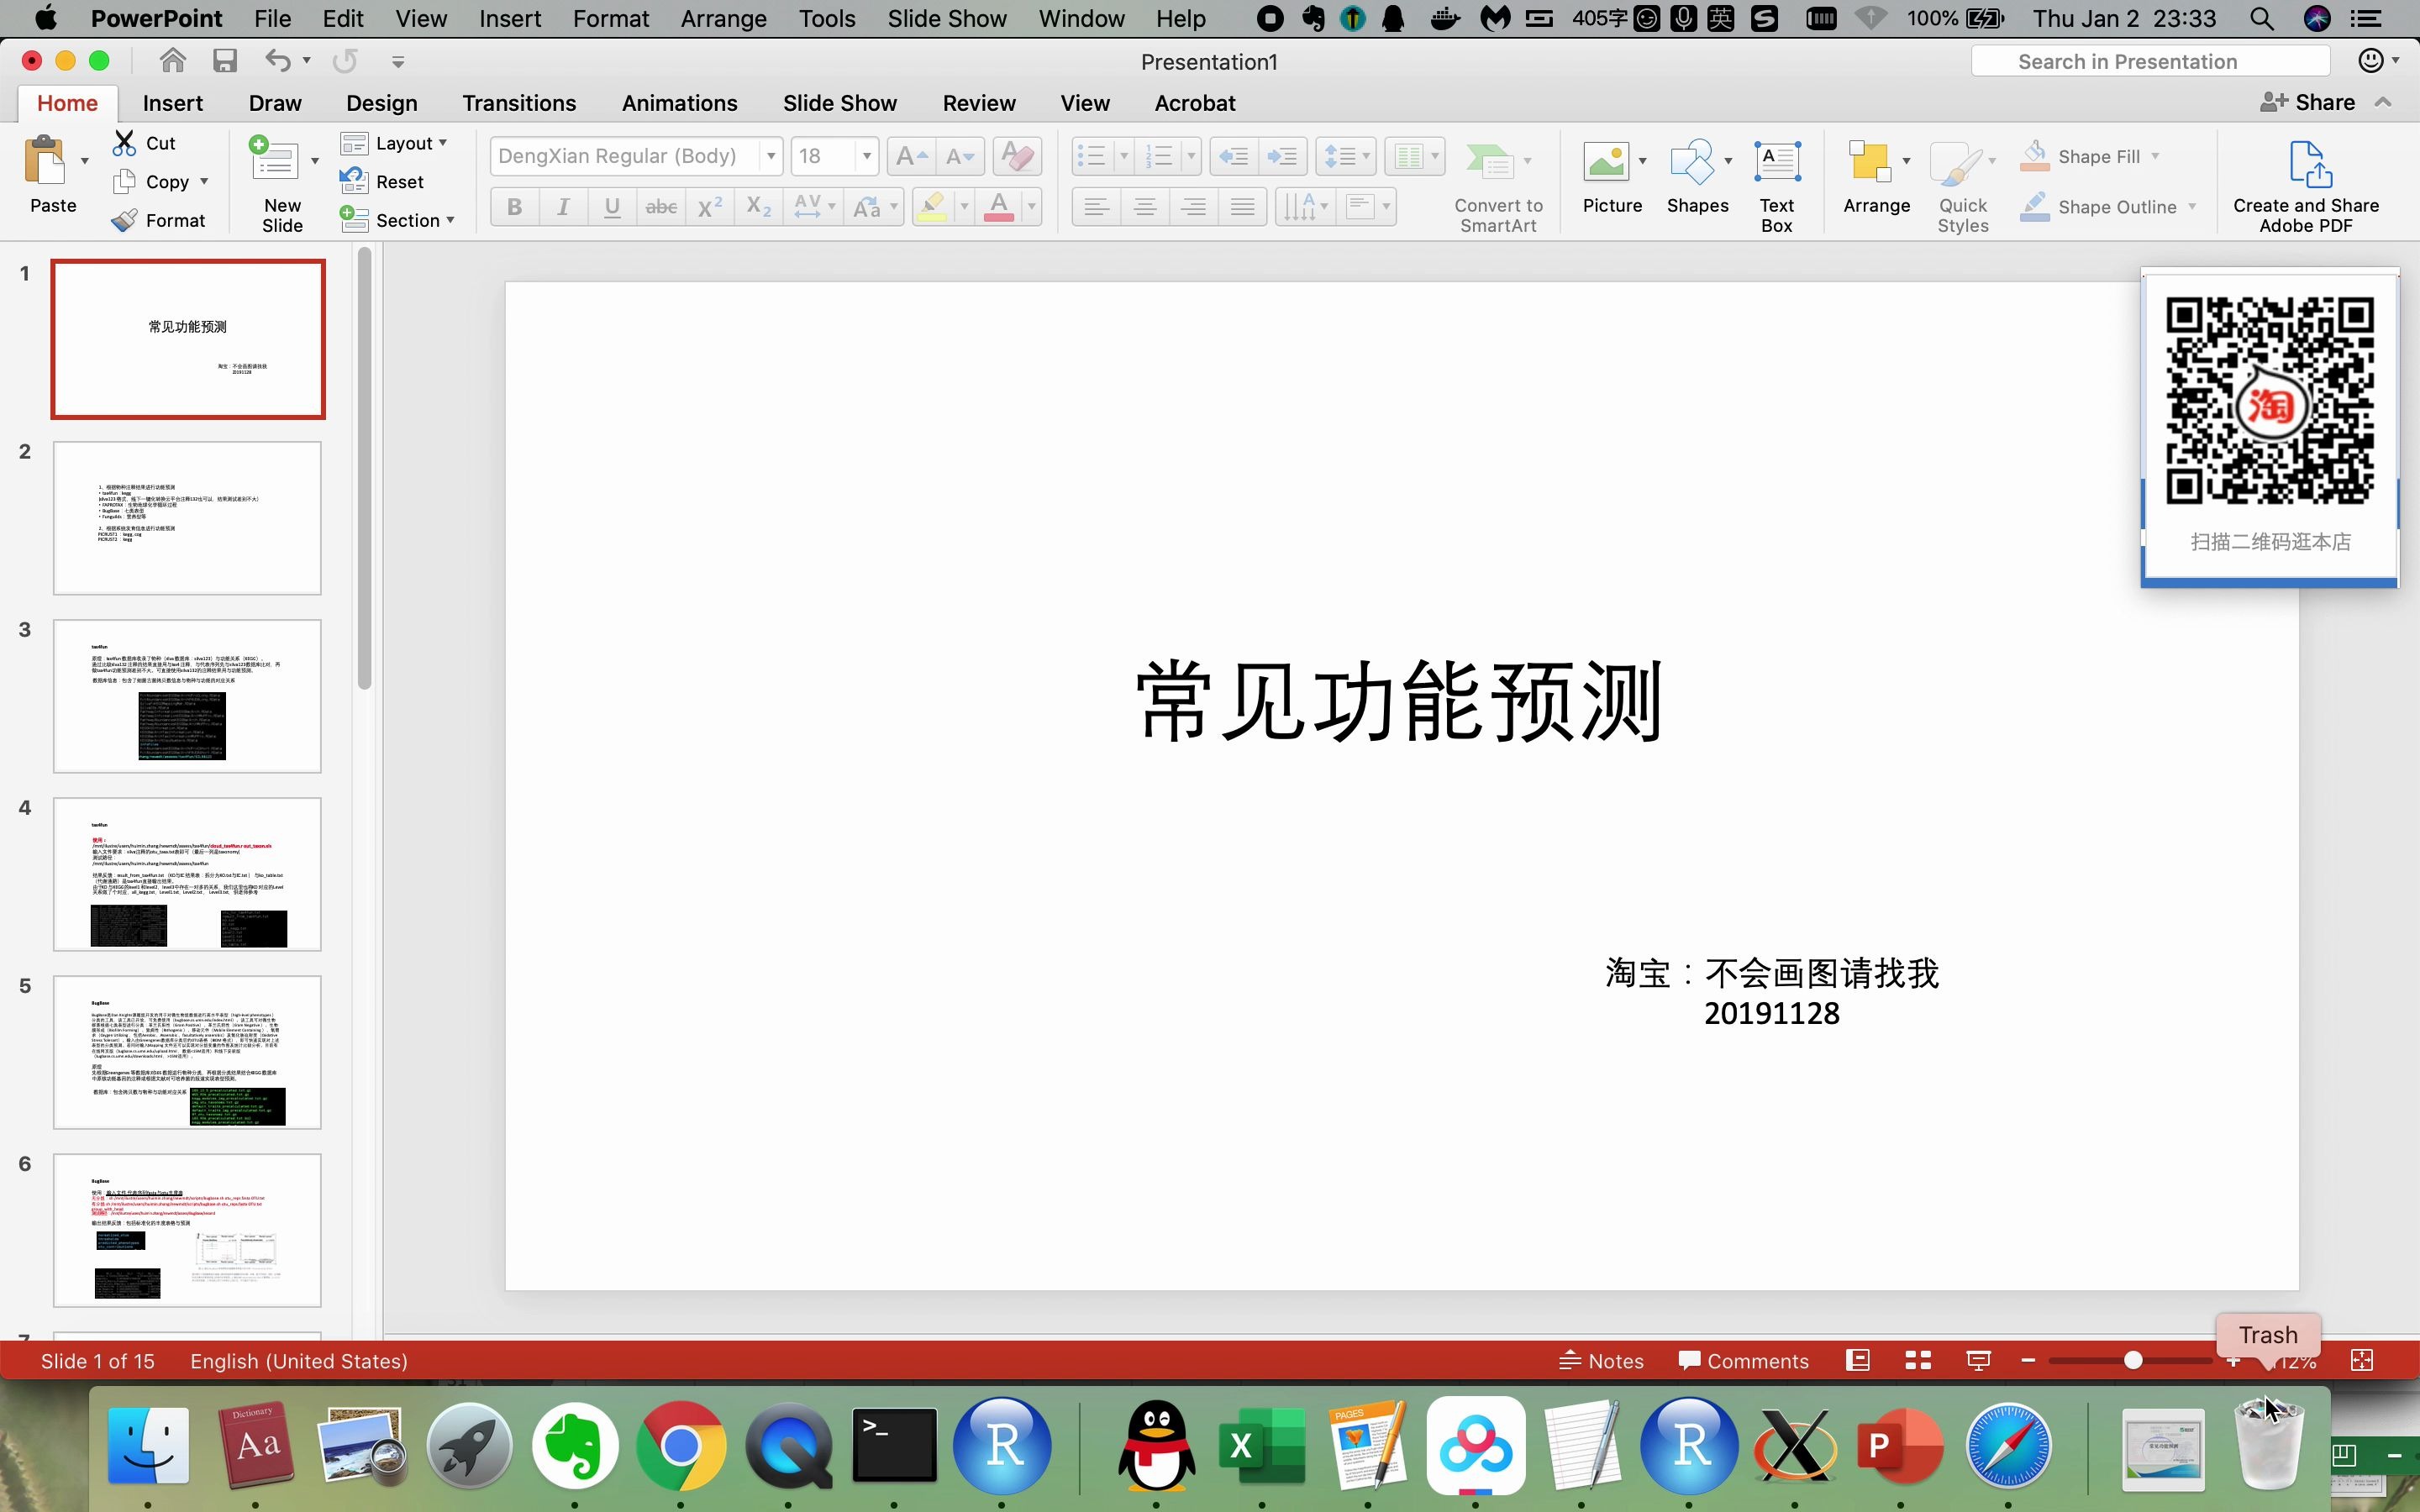The width and height of the screenshot is (2420, 1512).
Task: Switch to Slide Sorter view icon
Action: tap(1918, 1360)
